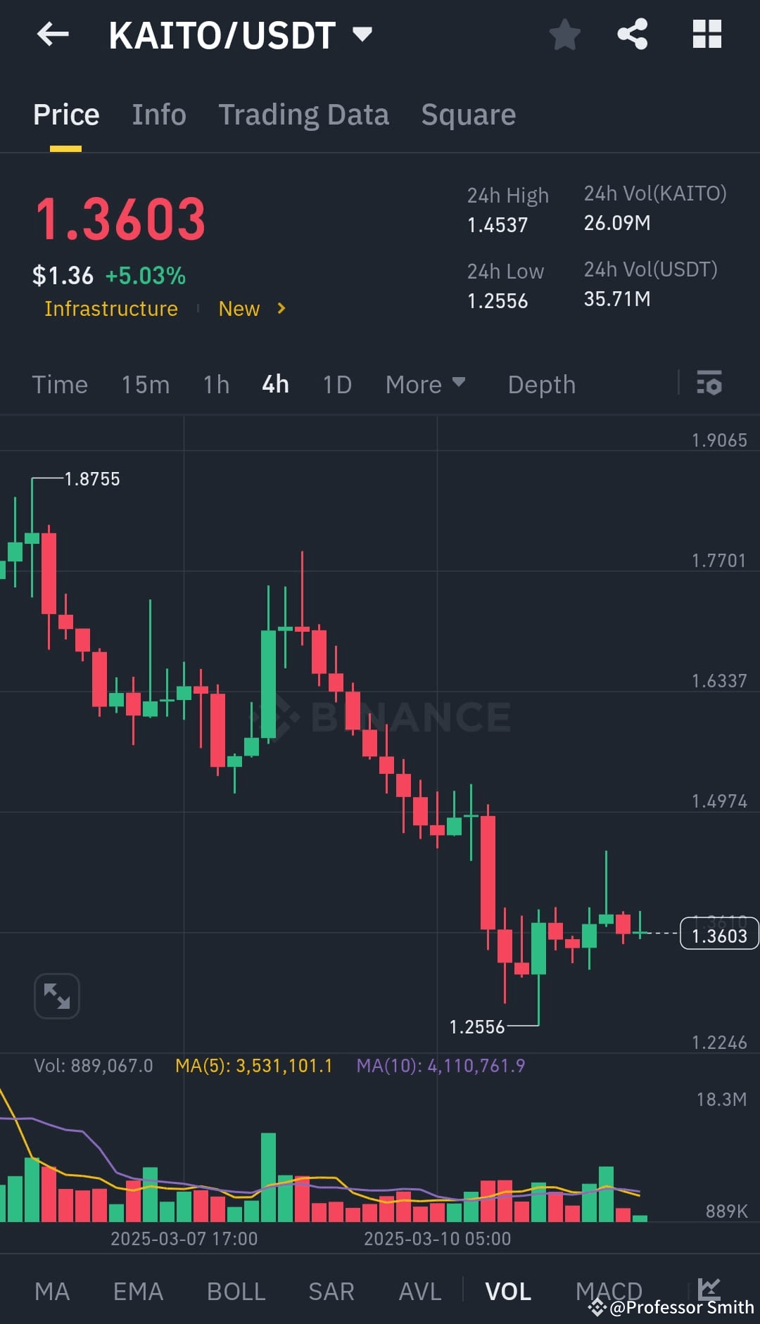Show the Depth view
This screenshot has width=760, height=1324.
tap(540, 384)
